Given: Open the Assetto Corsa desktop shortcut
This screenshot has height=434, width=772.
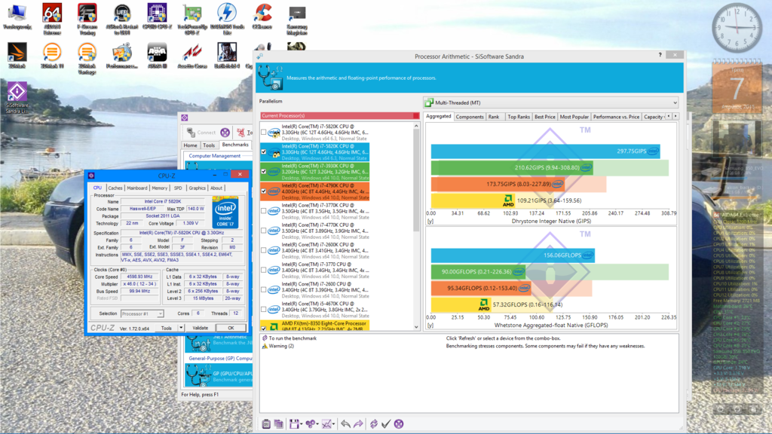Looking at the screenshot, I should click(x=192, y=56).
